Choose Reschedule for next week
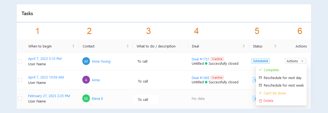 281,85
